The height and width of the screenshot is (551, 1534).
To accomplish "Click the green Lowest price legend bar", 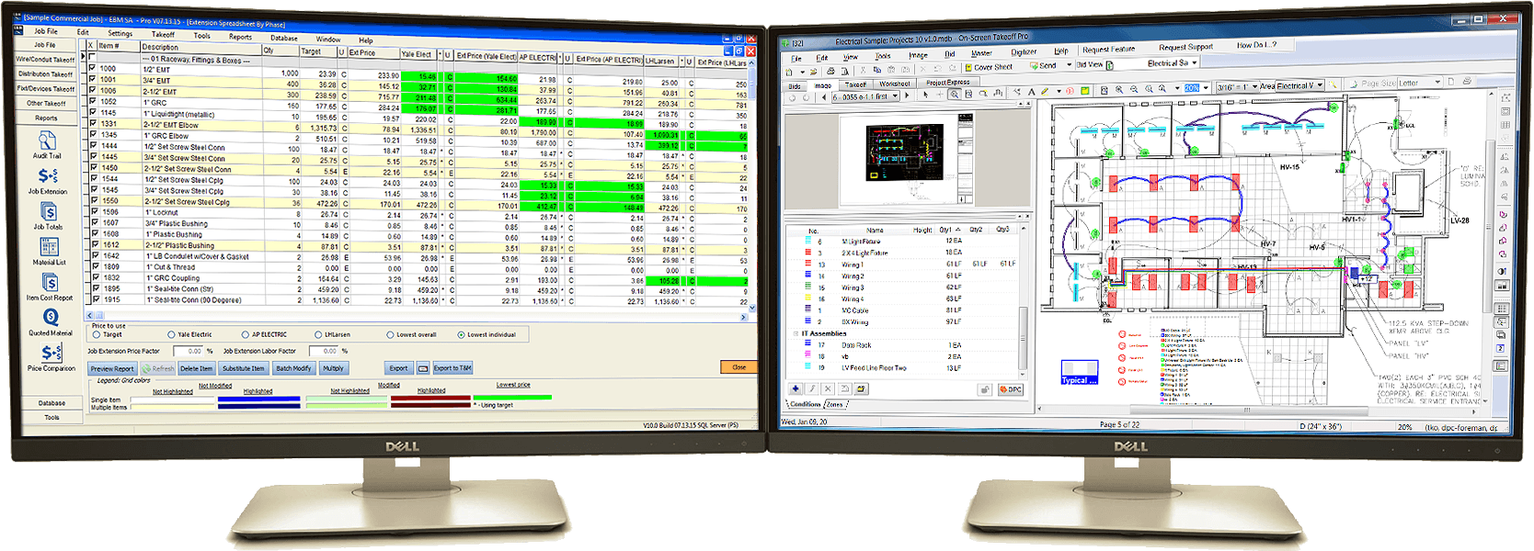I will click(x=512, y=398).
